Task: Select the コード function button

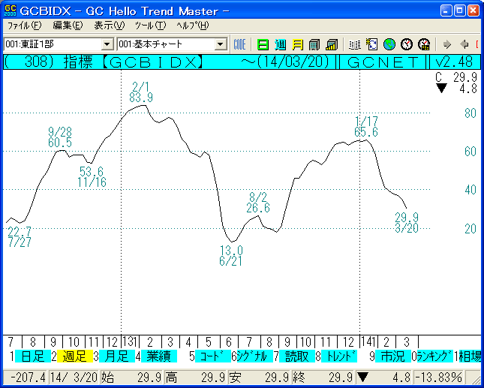Action: click(x=213, y=356)
